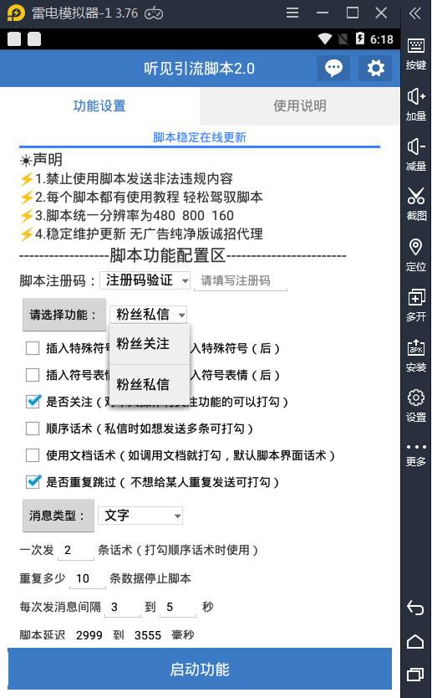Click the 启动功能 button
Image resolution: width=432 pixels, height=698 pixels.
click(x=200, y=669)
